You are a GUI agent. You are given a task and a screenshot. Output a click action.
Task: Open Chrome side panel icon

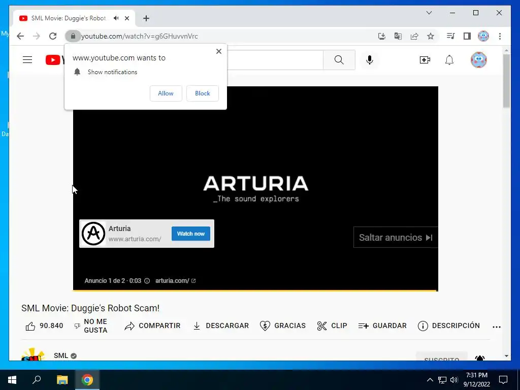click(x=467, y=36)
